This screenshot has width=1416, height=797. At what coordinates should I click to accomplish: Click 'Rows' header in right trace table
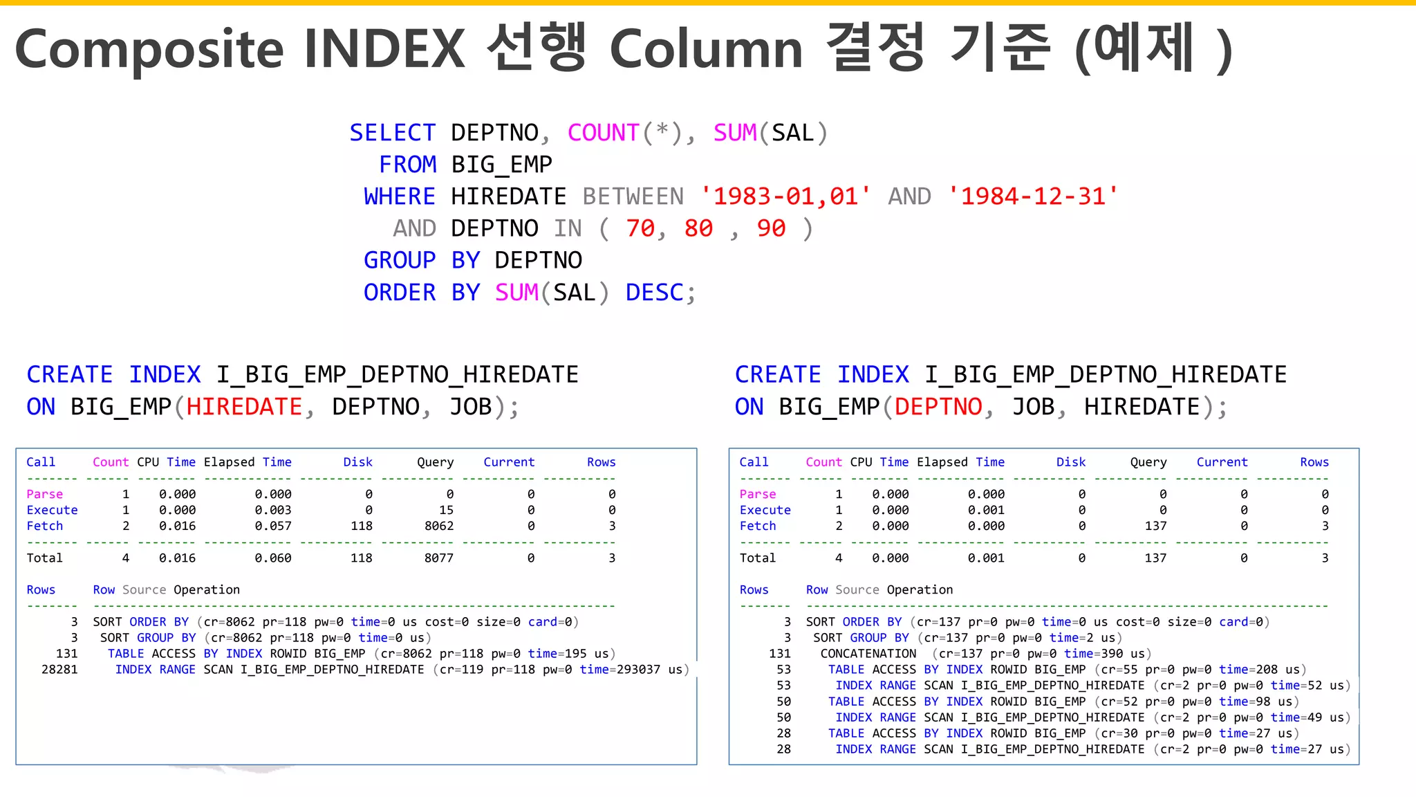point(1314,462)
